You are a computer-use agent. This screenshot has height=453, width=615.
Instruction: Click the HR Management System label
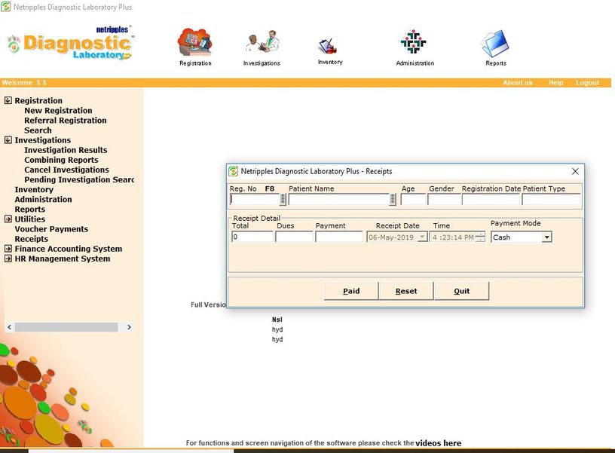[63, 259]
